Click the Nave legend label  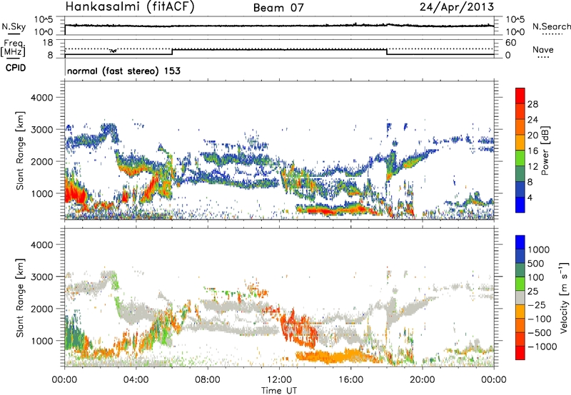(x=542, y=49)
